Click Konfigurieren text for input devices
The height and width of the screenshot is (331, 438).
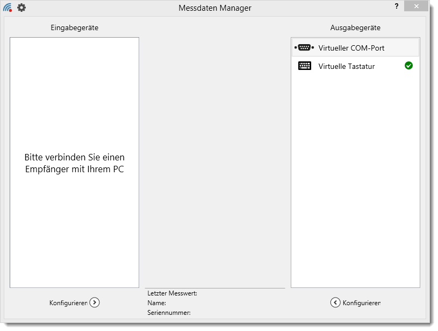click(x=68, y=303)
